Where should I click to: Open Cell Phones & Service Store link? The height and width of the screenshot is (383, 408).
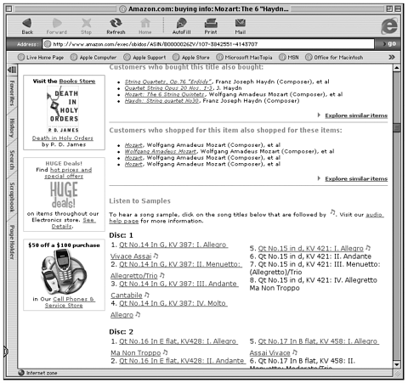(x=71, y=302)
